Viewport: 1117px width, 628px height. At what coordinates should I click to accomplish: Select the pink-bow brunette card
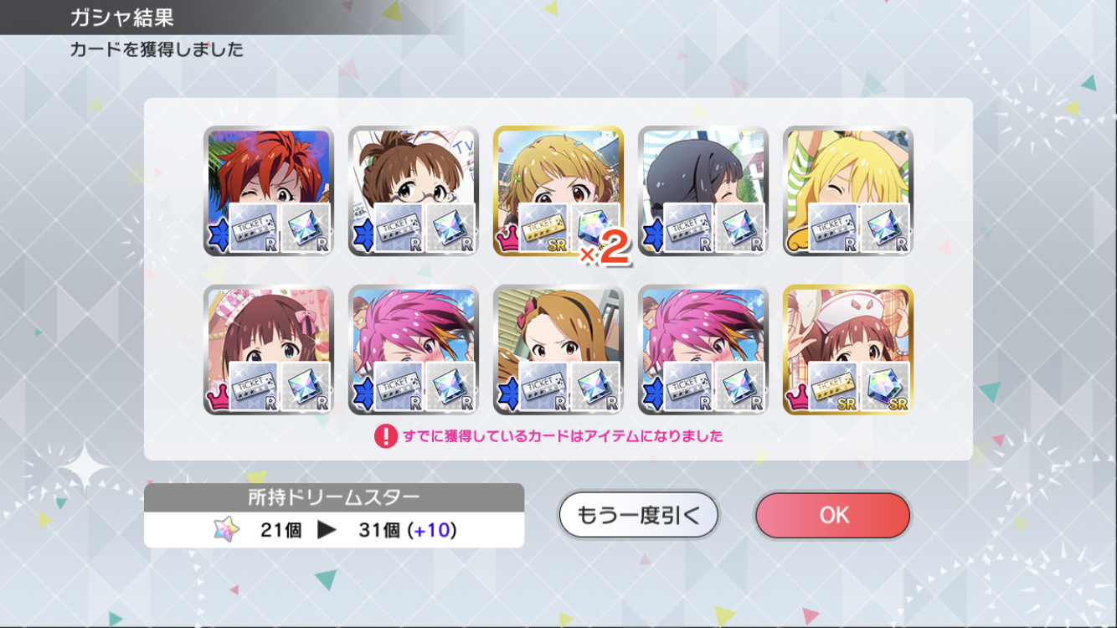[x=269, y=350]
